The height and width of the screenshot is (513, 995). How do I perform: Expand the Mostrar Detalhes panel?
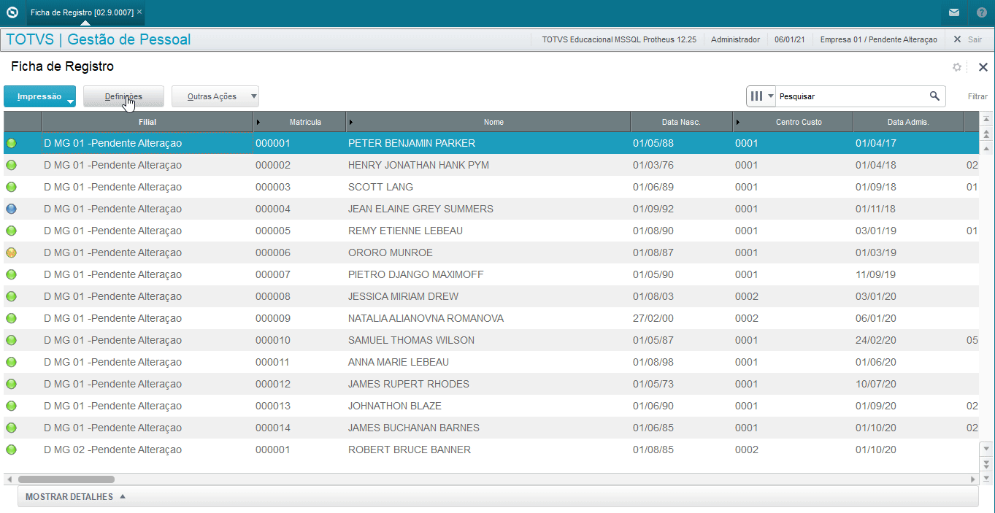tap(76, 497)
